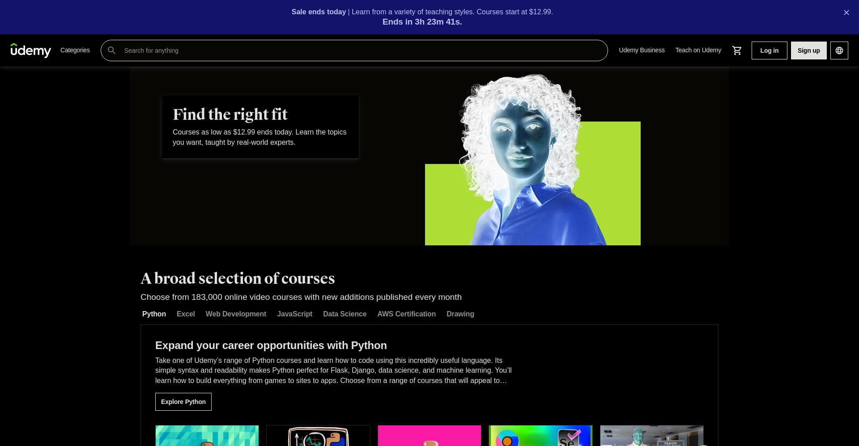Viewport: 859px width, 446px height.
Task: Click 'Expand your career opportunities with Python' heading
Action: click(x=271, y=345)
